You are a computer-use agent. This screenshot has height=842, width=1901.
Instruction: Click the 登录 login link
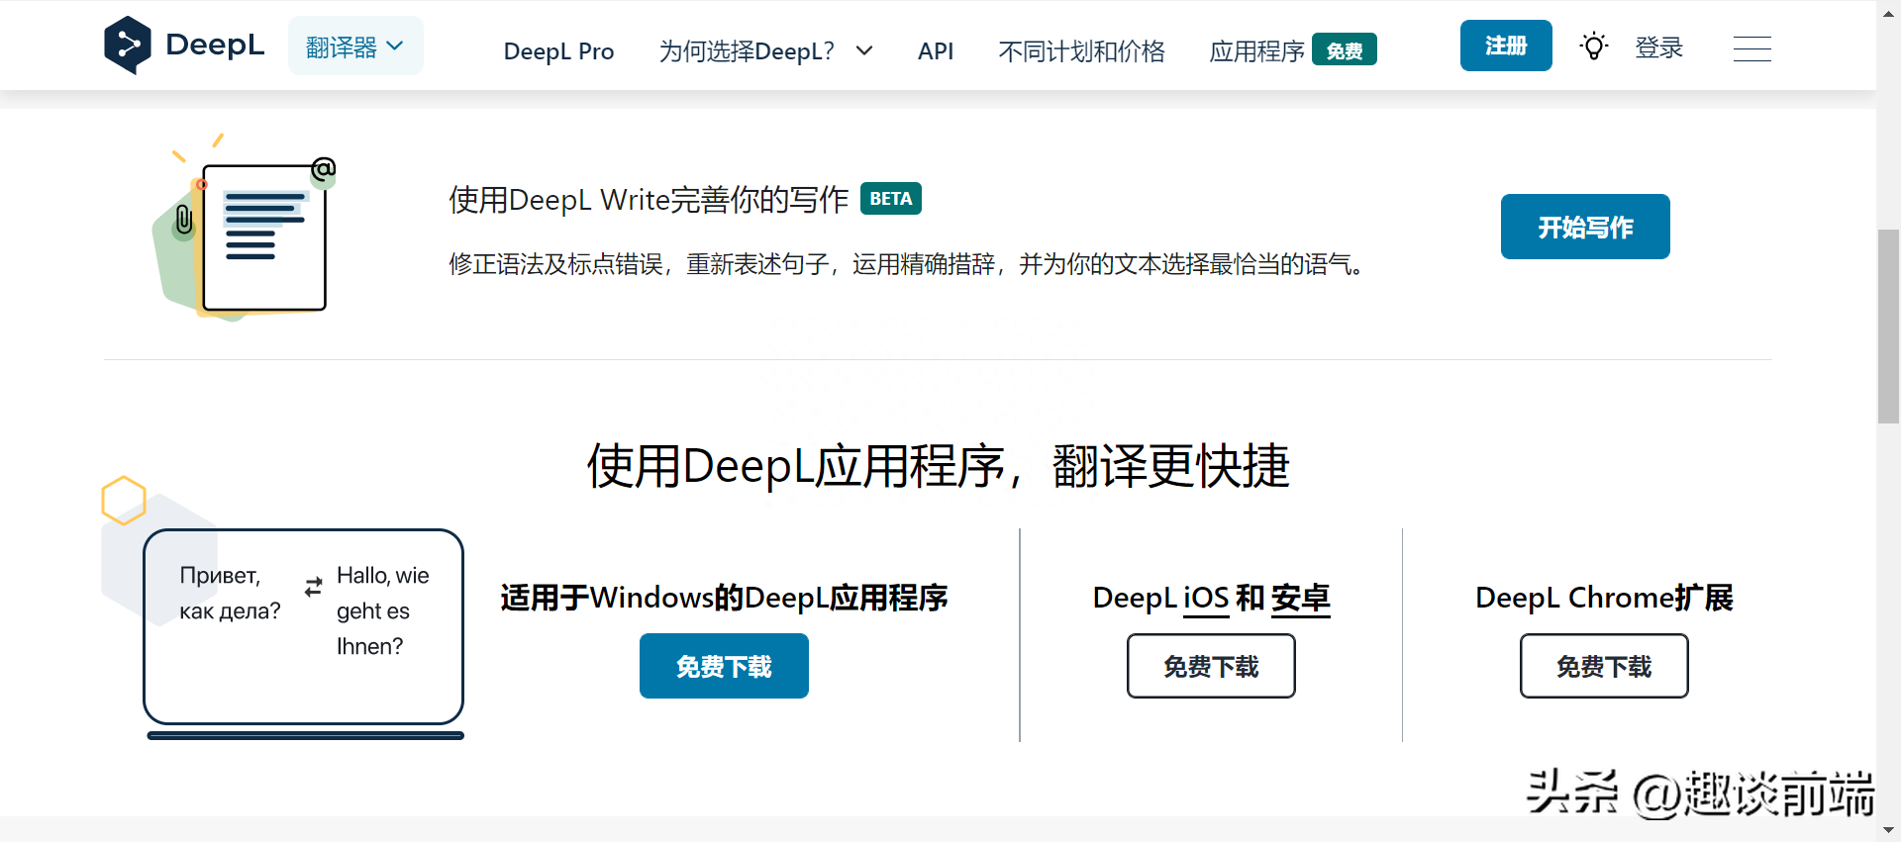click(1659, 47)
